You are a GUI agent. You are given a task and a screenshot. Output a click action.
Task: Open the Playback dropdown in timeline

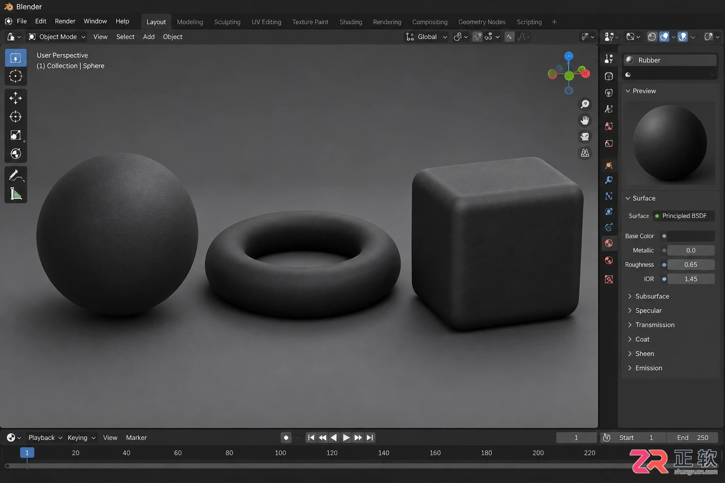coord(45,438)
